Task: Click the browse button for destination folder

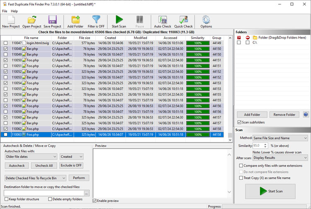Action: 86,193
